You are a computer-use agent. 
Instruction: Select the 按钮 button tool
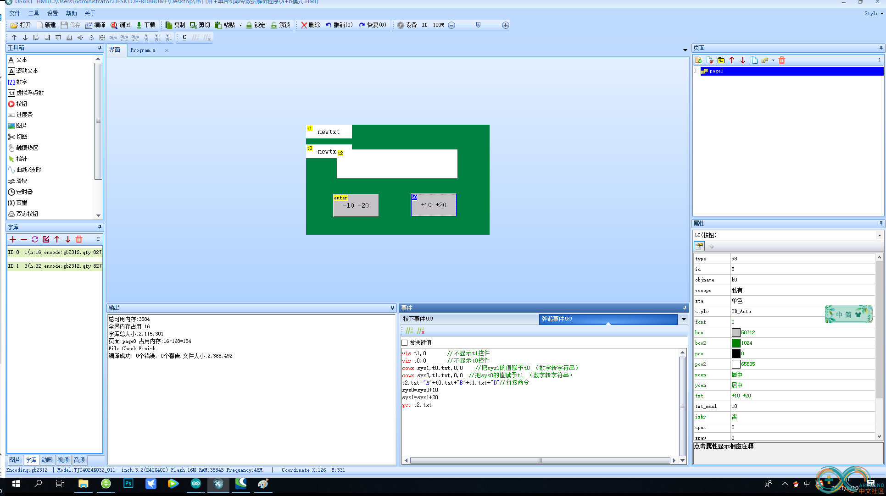18,104
